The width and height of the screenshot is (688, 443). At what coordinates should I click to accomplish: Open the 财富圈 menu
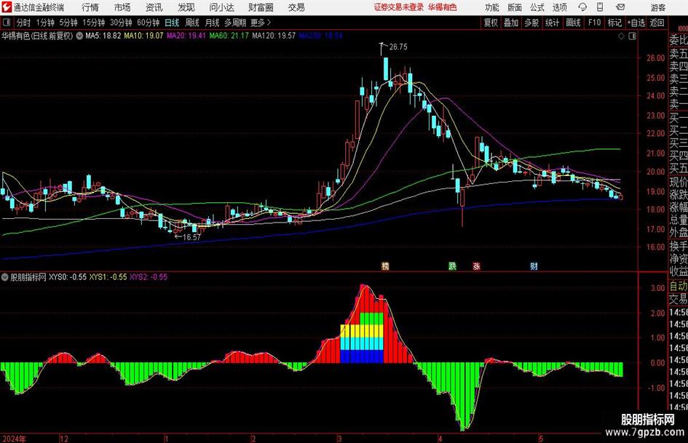[x=261, y=7]
